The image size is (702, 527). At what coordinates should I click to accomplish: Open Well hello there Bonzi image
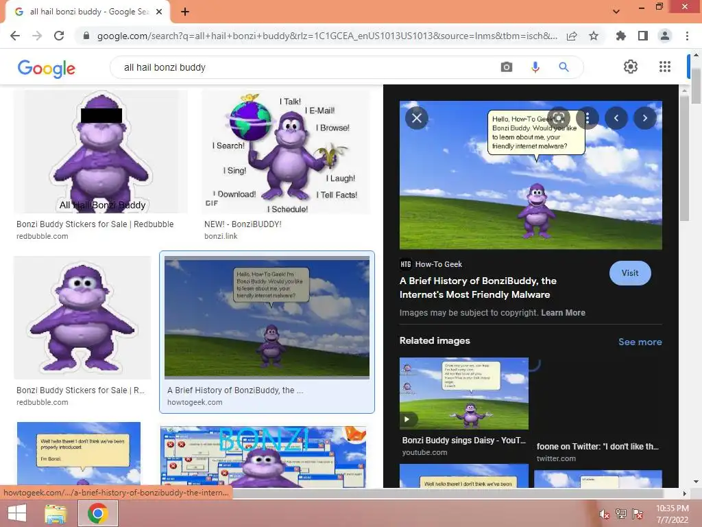79,454
